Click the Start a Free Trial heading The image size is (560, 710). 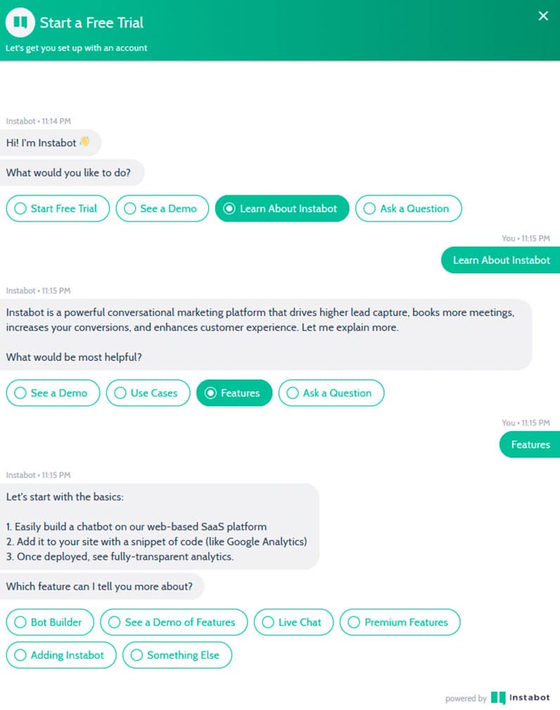pyautogui.click(x=91, y=22)
